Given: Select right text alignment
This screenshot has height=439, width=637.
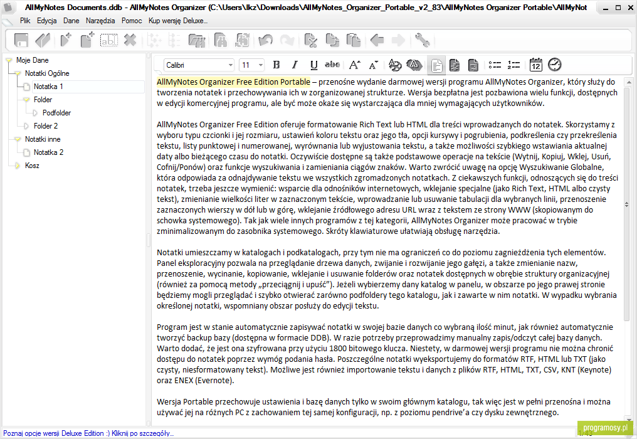Looking at the screenshot, I should tap(473, 65).
